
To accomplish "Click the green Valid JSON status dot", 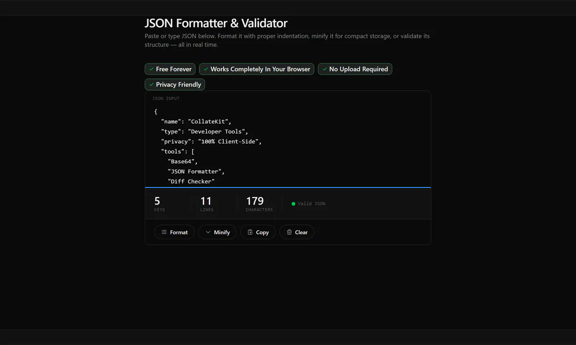I will tap(293, 204).
